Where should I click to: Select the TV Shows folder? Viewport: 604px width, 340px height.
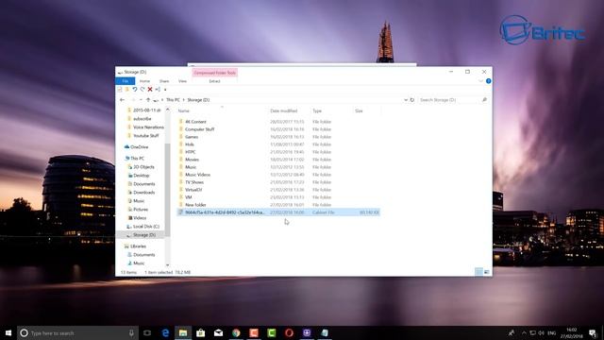[x=194, y=182]
